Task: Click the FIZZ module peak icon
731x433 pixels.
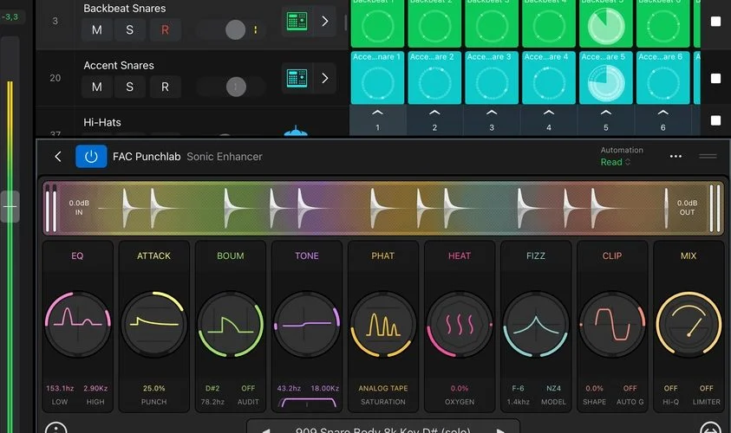Action: tap(536, 325)
